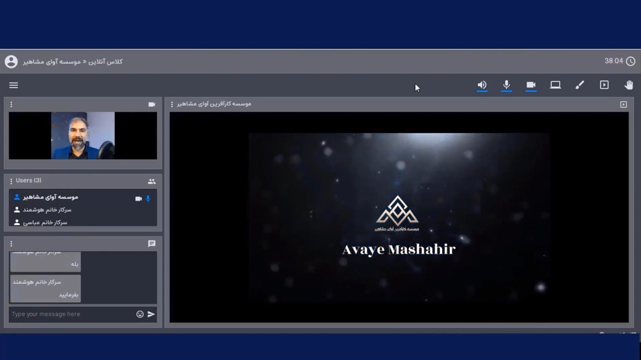Raise hand using the hand icon
This screenshot has height=360, width=641.
tap(628, 85)
